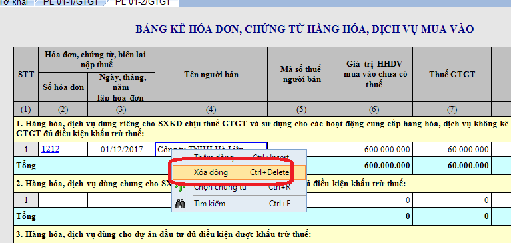Click the binoculars search icon in context menu
The image size is (511, 243).
(x=181, y=204)
